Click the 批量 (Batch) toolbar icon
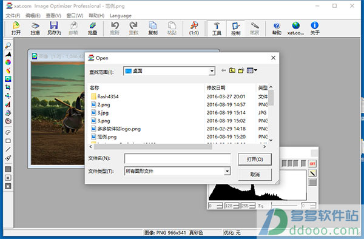364x239 pixels. tap(92, 29)
